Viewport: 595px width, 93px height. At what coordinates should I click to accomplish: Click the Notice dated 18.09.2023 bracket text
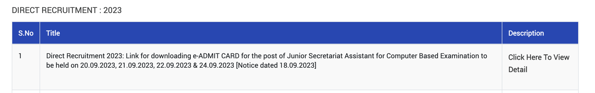[276, 65]
